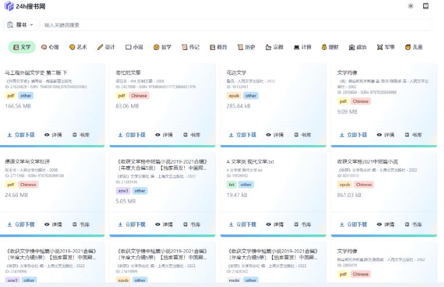444x287 pixels.
Task: Download 文学肖像 9.09 MB pdf
Action: [353, 135]
